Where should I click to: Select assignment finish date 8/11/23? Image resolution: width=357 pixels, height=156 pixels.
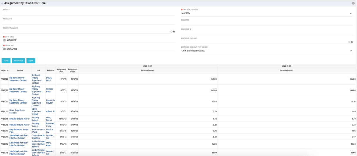point(74,131)
